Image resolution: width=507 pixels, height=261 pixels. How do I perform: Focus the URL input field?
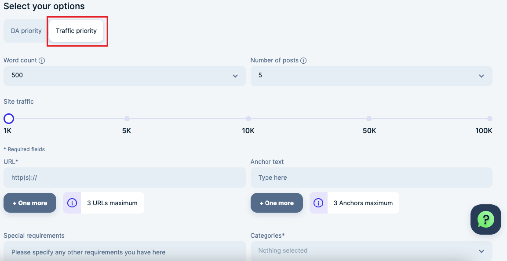click(x=124, y=178)
